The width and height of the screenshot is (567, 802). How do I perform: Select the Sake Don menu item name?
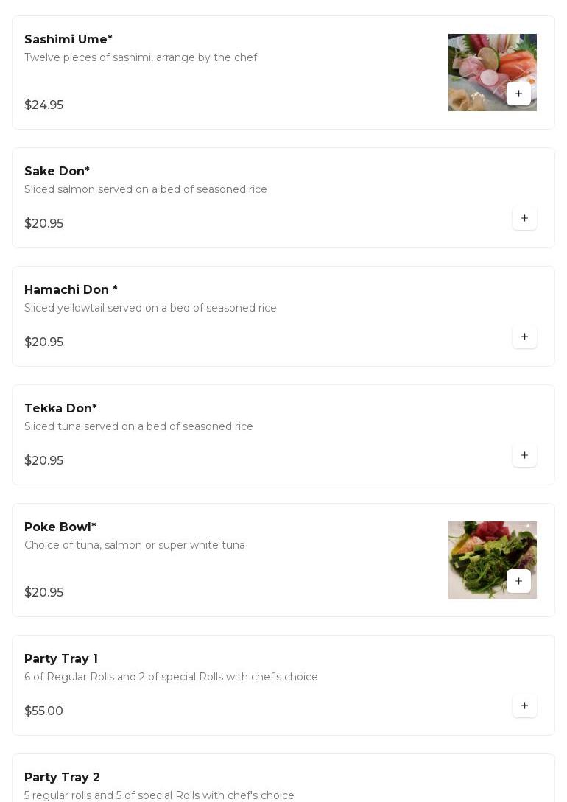57,171
